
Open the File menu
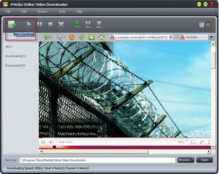coord(8,12)
